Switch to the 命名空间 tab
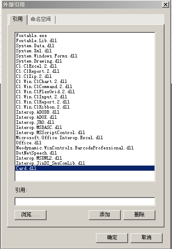172x249 pixels. 41,19
